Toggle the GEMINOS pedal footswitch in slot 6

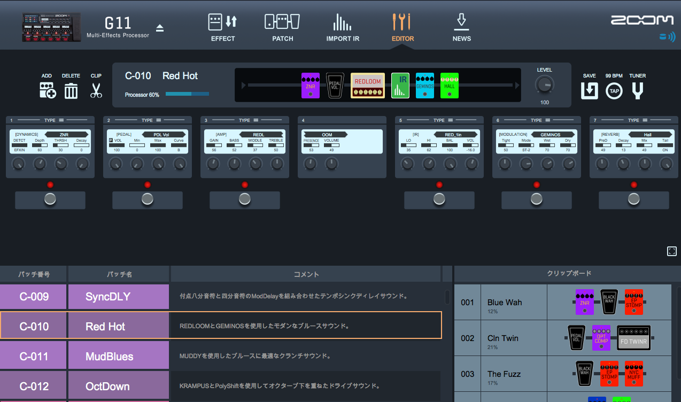(x=536, y=199)
